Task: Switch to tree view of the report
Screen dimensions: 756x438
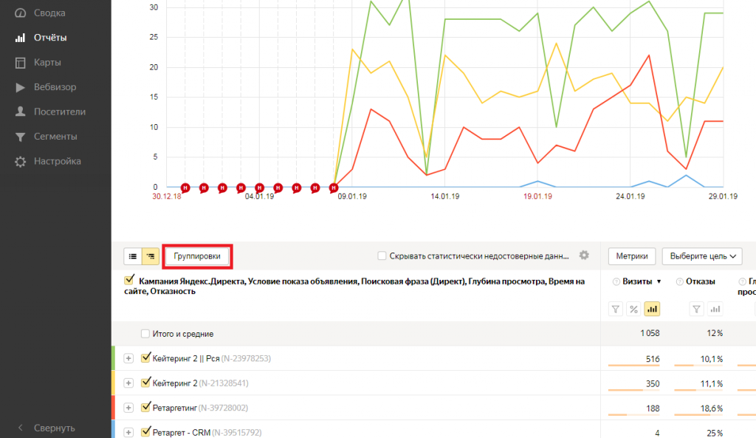Action: [x=150, y=256]
